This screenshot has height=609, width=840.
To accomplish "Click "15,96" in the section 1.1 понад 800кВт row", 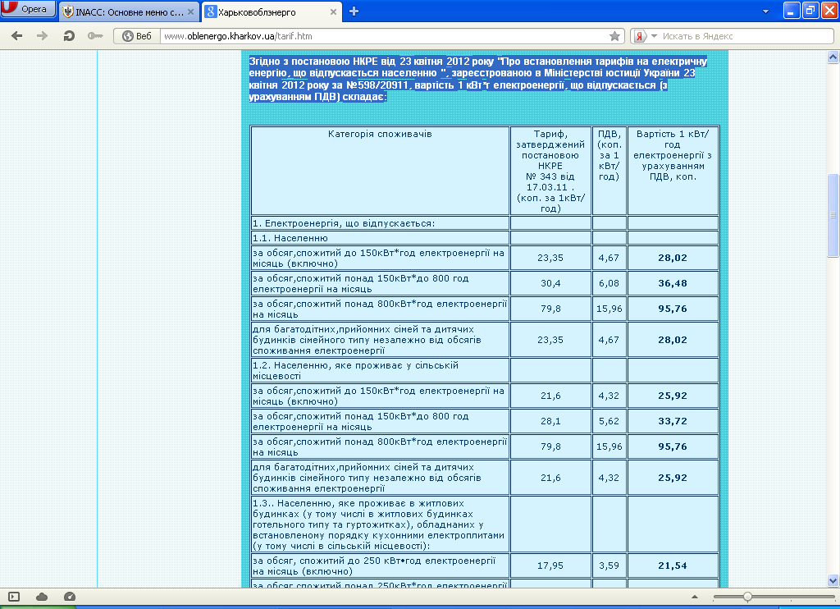I will click(x=609, y=309).
